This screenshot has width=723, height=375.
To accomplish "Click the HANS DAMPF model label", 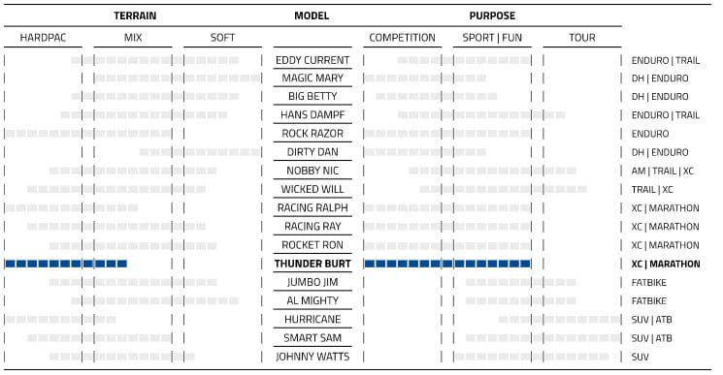I will point(312,115).
